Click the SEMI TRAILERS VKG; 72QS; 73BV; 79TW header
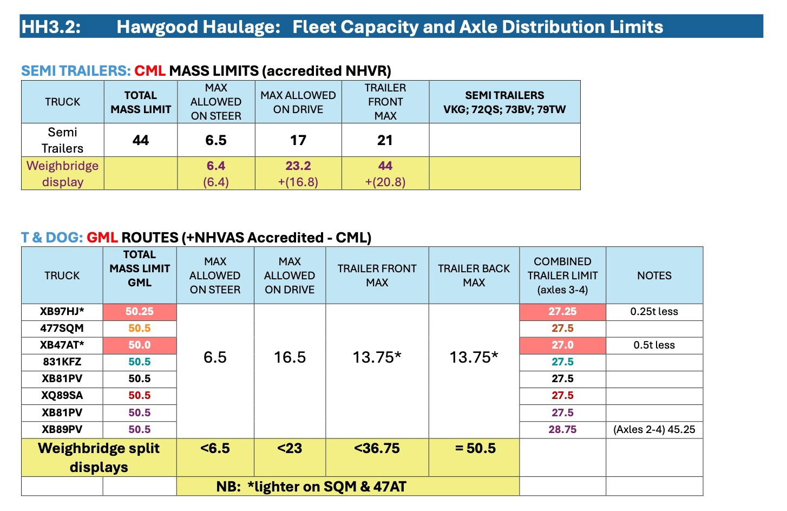This screenshot has width=787, height=511. pos(504,102)
